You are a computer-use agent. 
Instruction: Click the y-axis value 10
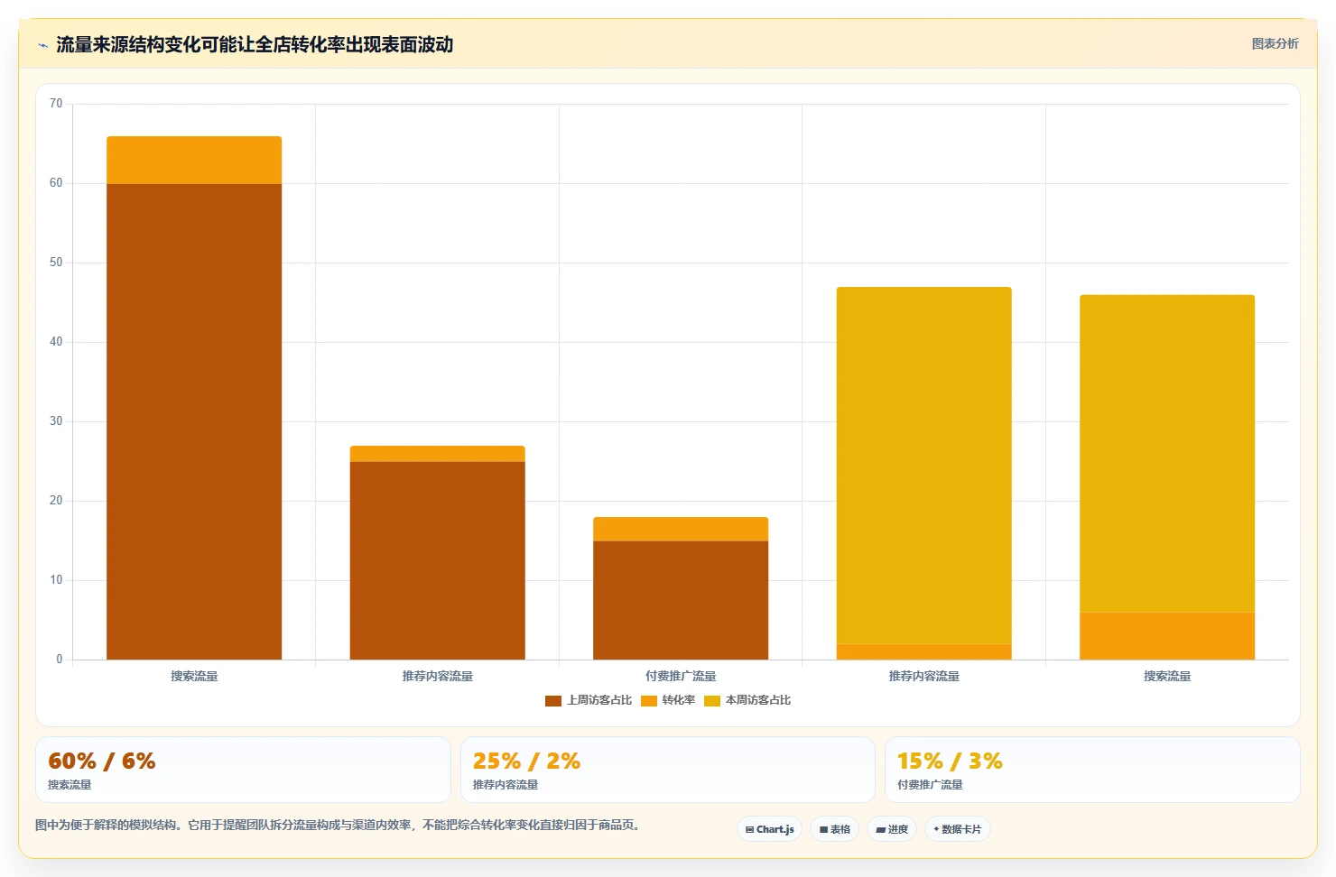pyautogui.click(x=56, y=580)
